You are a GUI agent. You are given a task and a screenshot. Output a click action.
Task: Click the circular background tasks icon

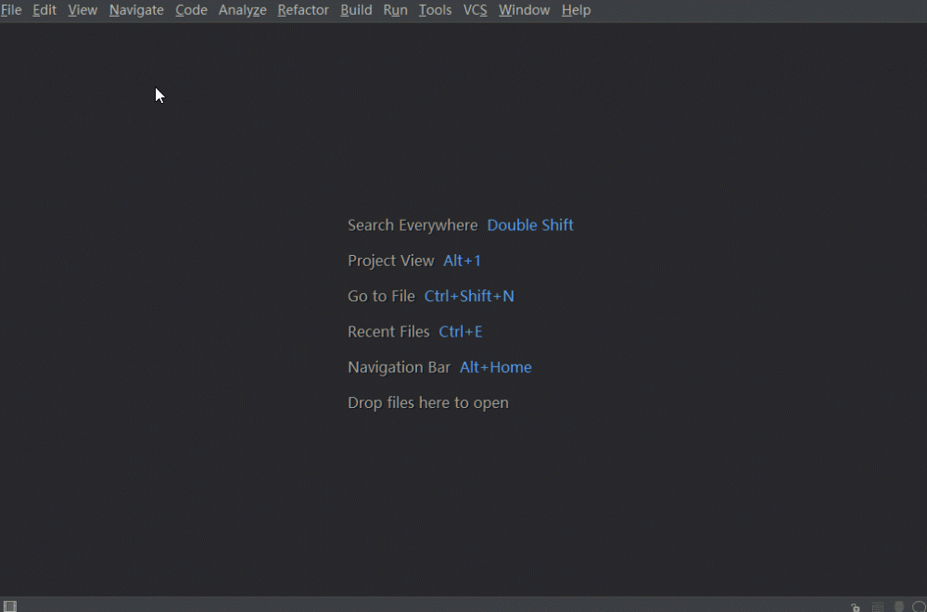(x=919, y=607)
